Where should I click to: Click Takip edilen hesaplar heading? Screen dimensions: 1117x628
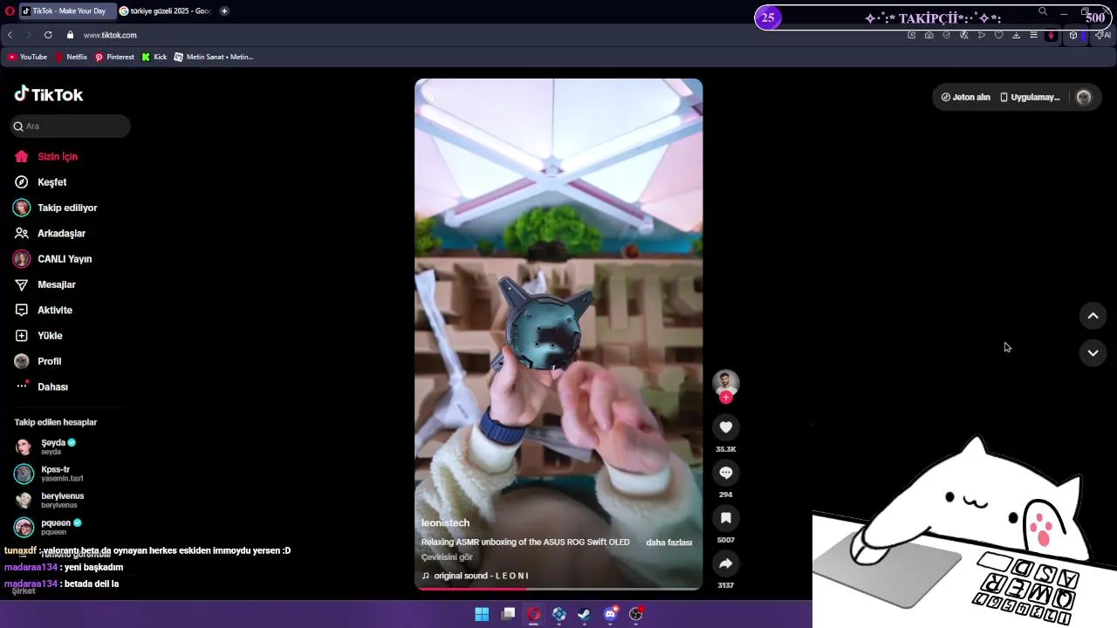[56, 422]
